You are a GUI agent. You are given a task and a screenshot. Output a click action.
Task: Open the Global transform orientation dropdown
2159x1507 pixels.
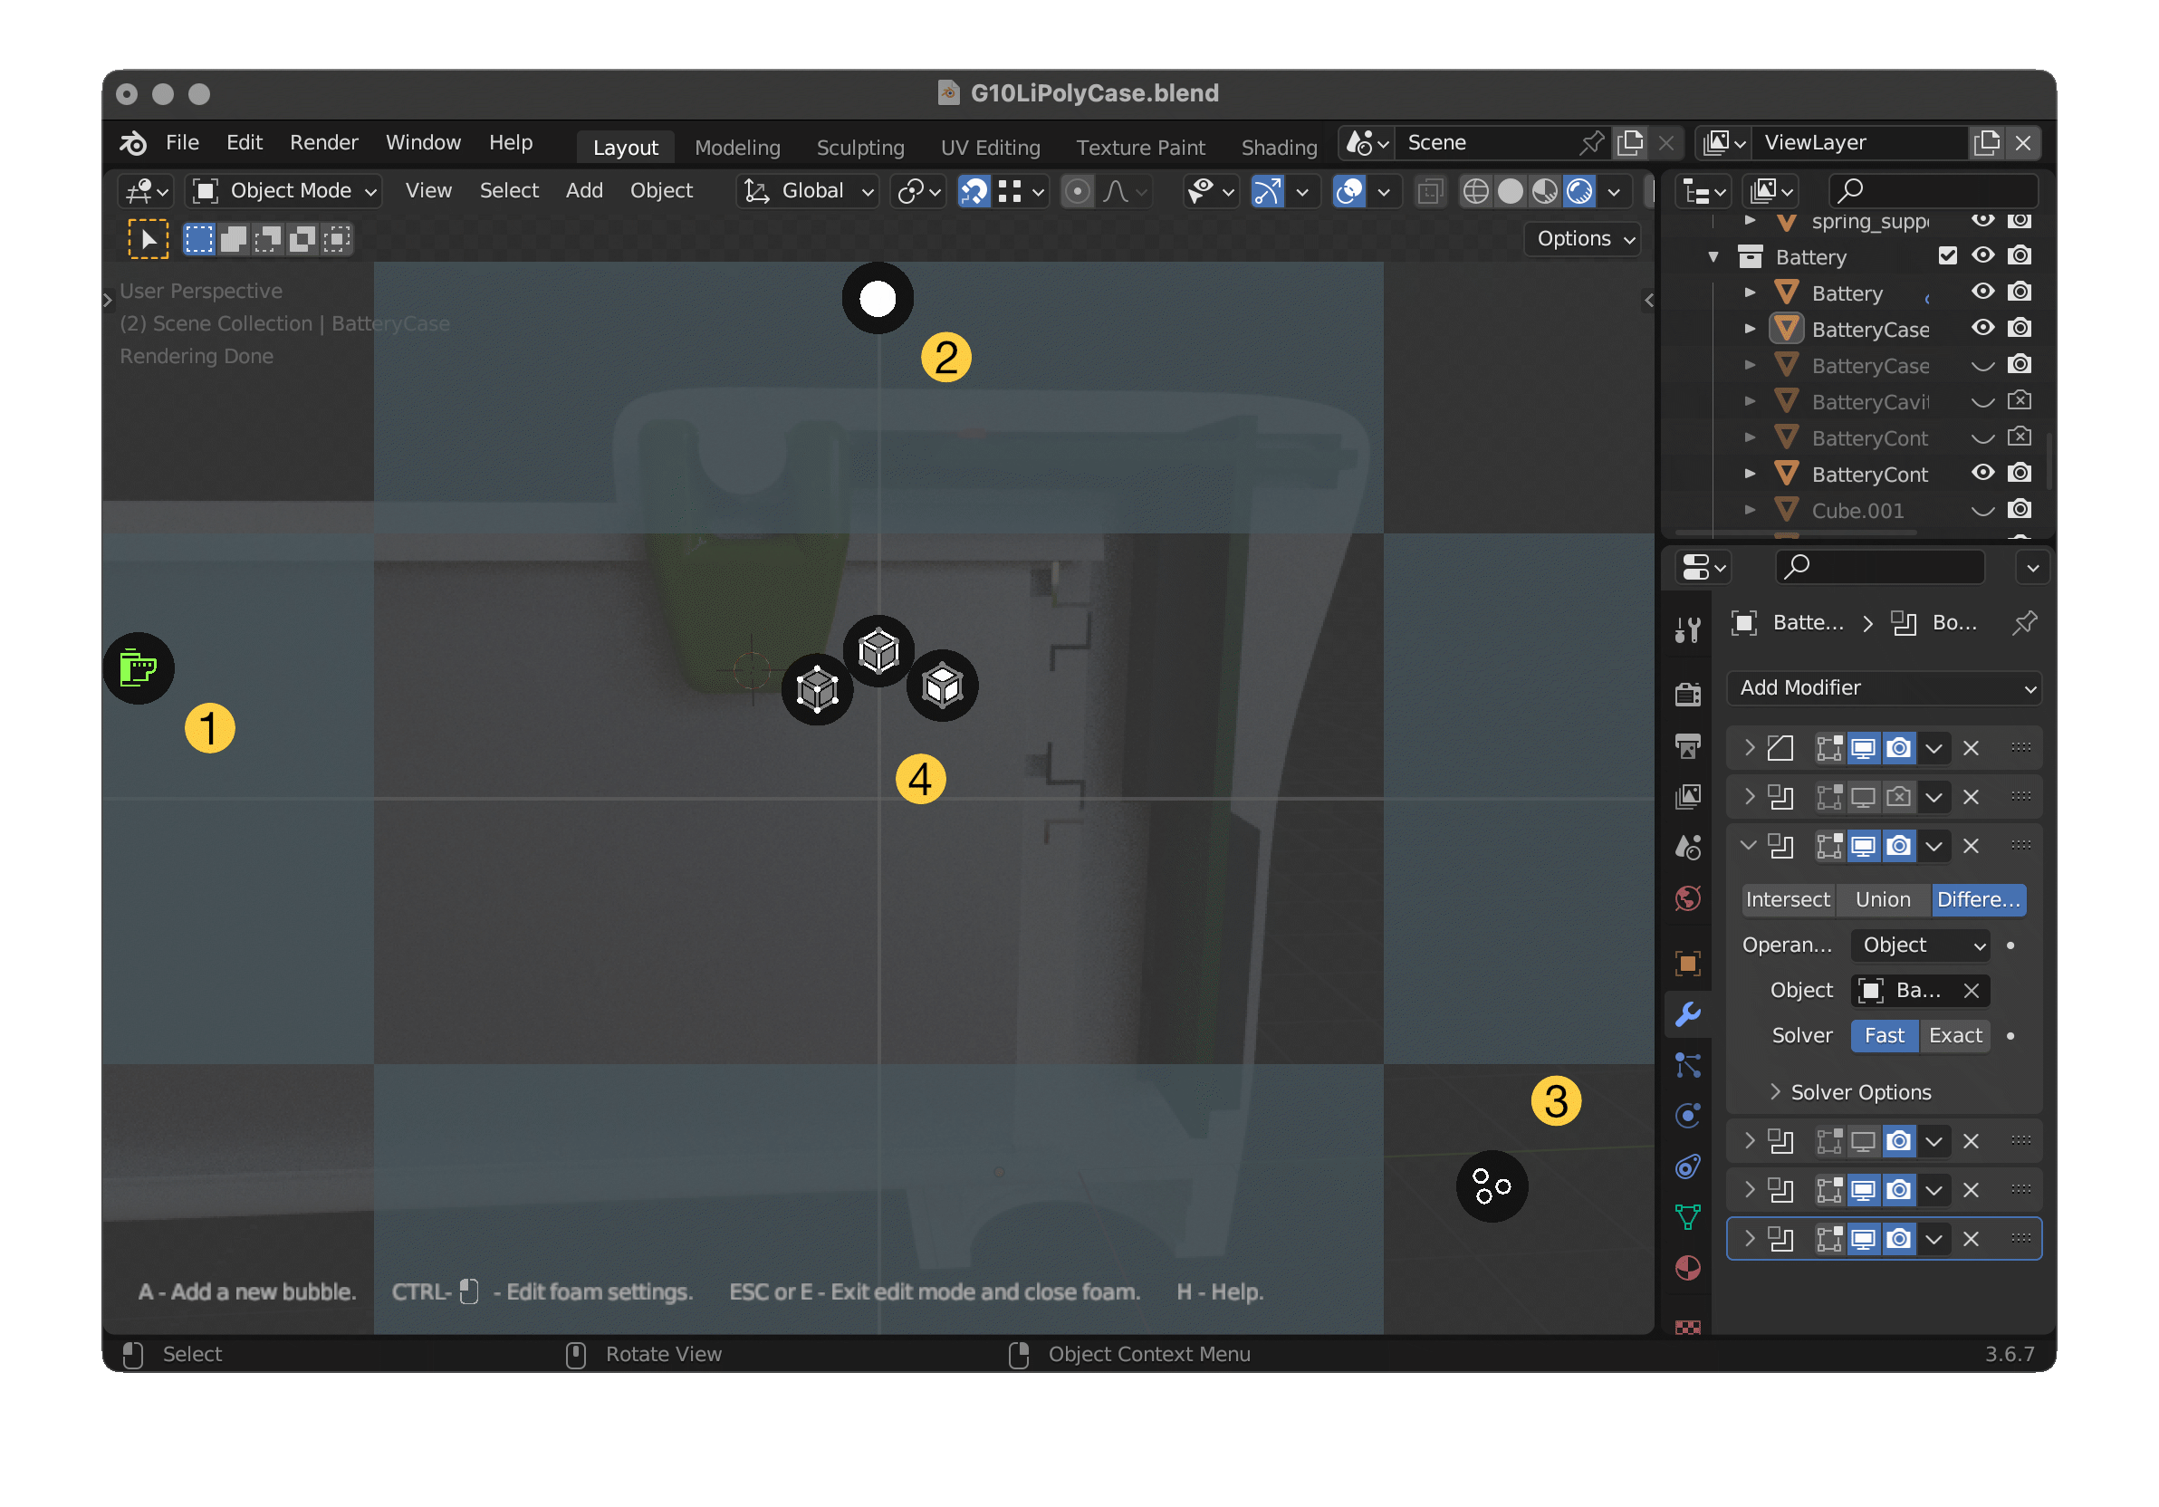coord(808,191)
